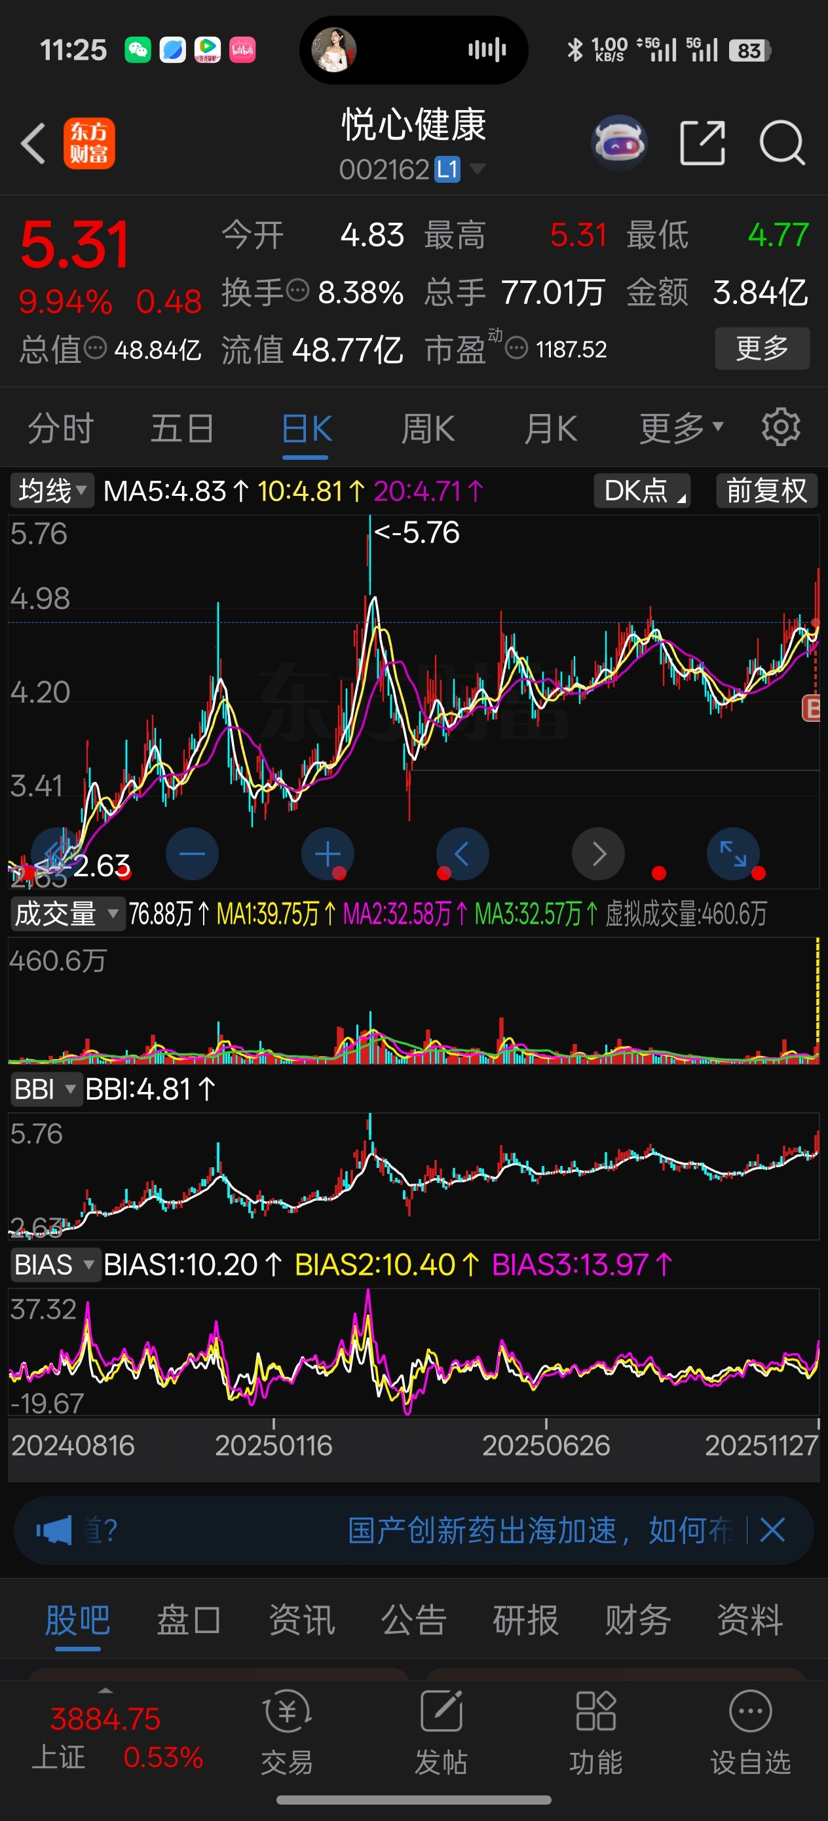Open WeChat notification icon in status bar
The height and width of the screenshot is (1821, 828).
click(x=138, y=50)
